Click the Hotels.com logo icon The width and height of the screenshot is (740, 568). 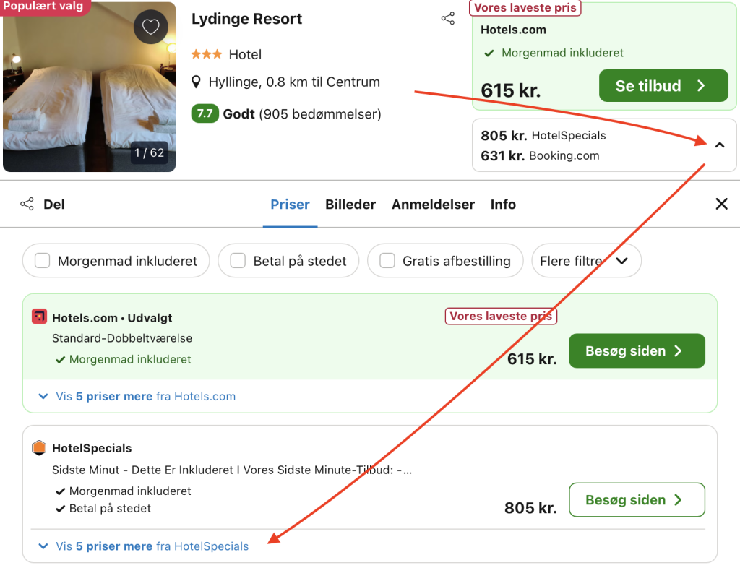click(40, 317)
